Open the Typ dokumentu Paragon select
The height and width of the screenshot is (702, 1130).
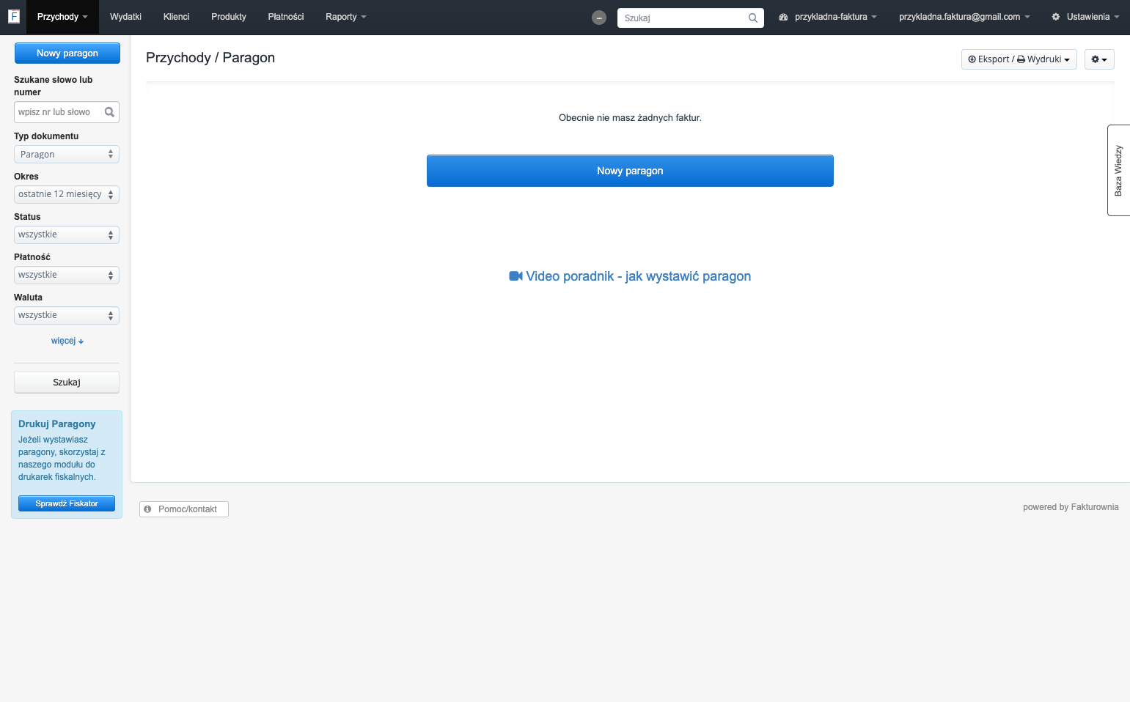[67, 155]
